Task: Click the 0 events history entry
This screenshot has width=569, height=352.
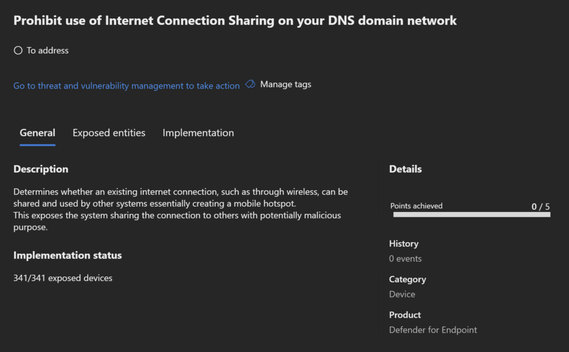Action: pyautogui.click(x=405, y=259)
